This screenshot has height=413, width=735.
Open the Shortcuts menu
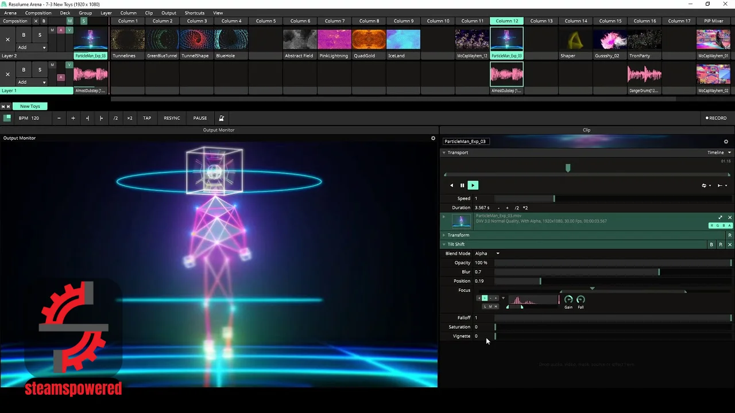195,13
